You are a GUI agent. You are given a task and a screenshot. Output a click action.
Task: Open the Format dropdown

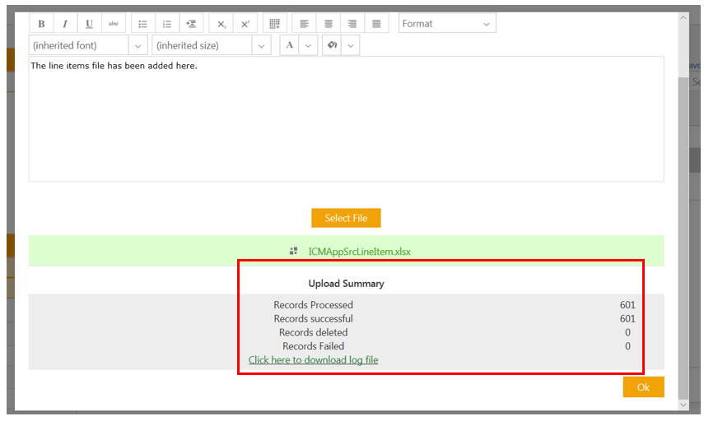pyautogui.click(x=447, y=24)
